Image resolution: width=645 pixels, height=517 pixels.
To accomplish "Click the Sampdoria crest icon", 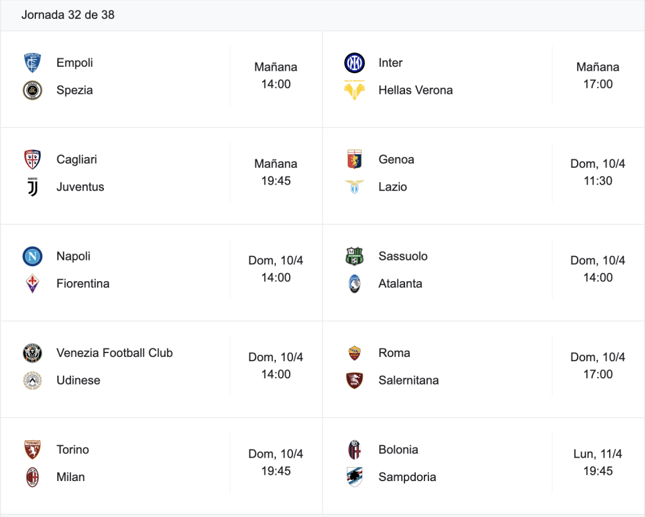I will [x=354, y=477].
